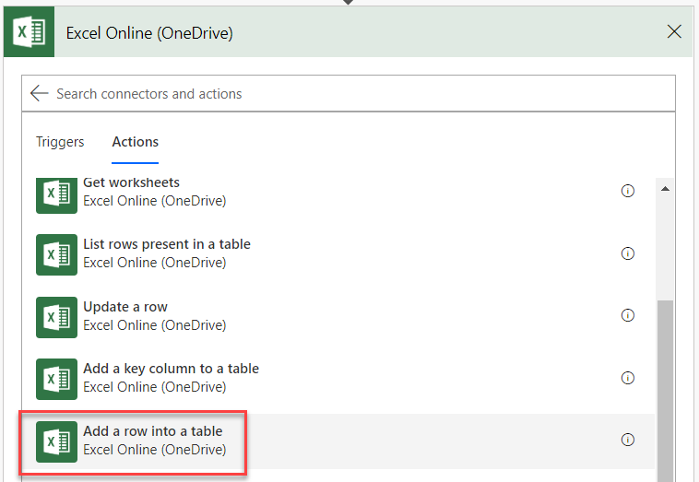Show info for List rows present in a table
Viewport: 699px width, 482px height.
point(628,253)
